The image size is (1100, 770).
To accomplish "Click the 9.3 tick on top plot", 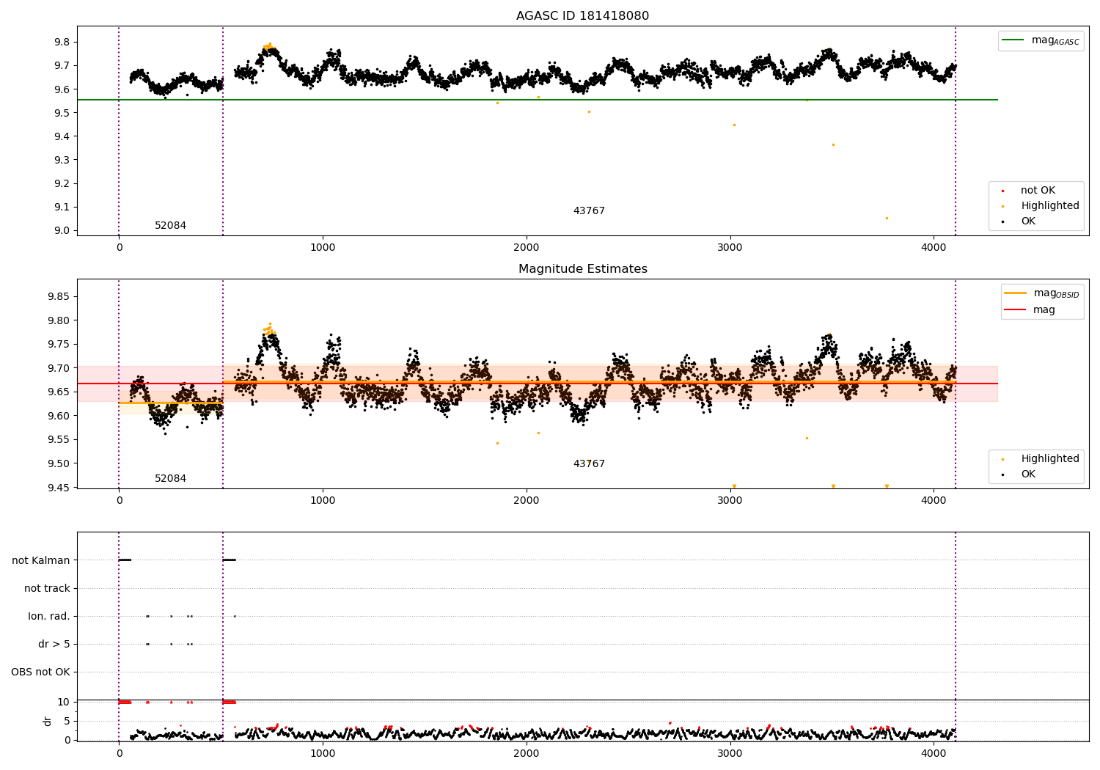I will click(62, 160).
